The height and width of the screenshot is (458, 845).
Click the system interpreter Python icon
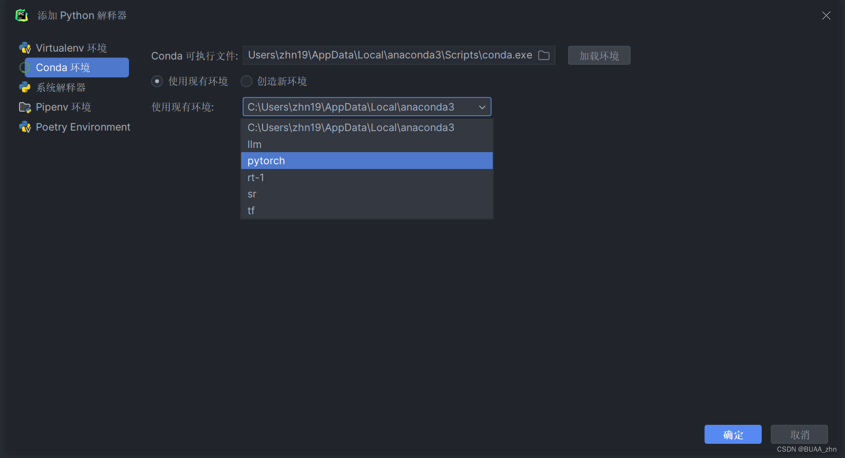(25, 87)
